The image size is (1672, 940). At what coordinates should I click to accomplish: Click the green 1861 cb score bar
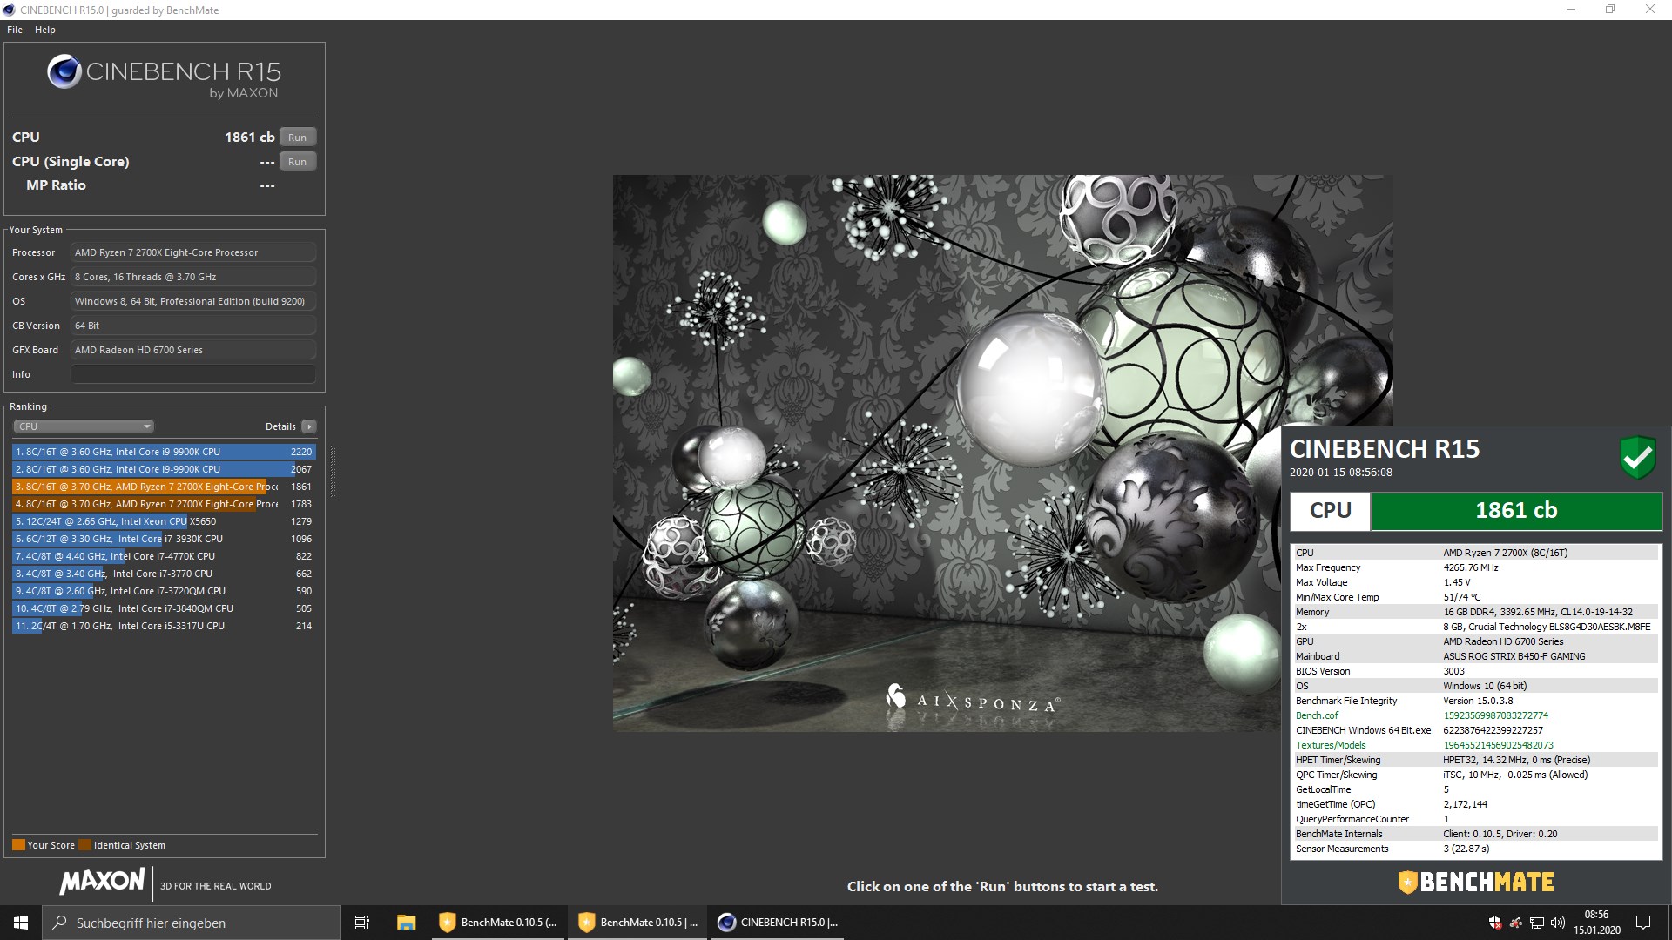1516,511
